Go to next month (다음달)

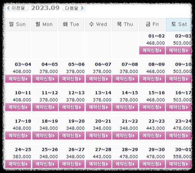74,8
